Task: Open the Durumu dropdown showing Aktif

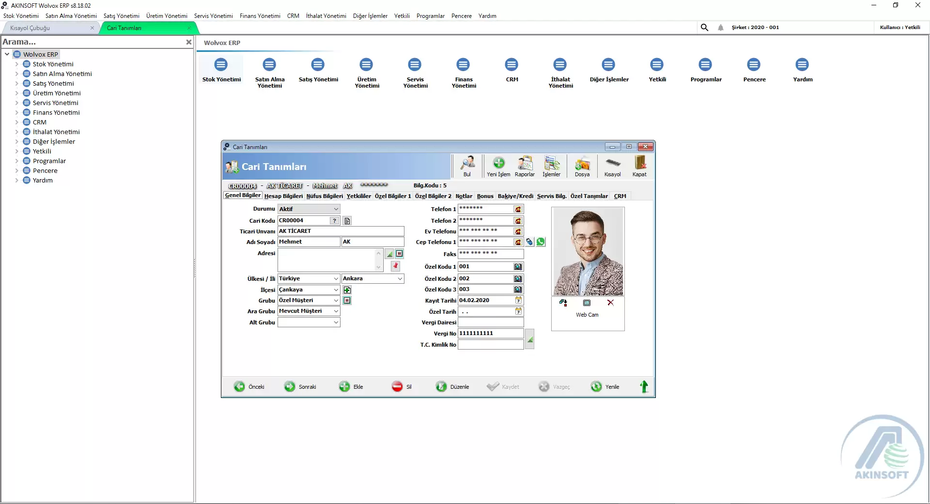Action: click(x=336, y=209)
